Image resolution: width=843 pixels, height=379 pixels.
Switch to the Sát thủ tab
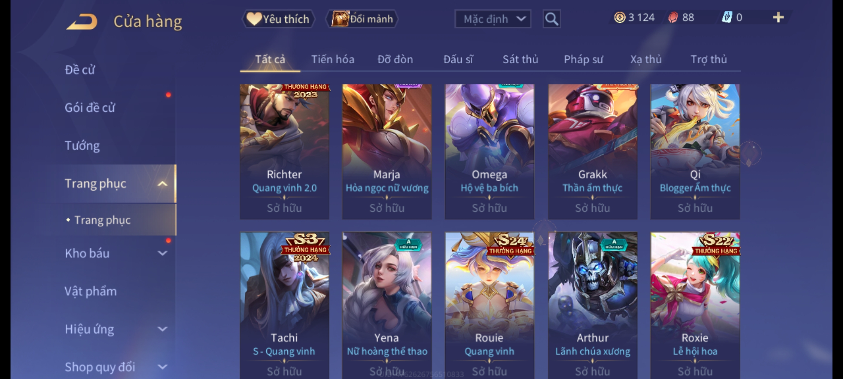(520, 59)
